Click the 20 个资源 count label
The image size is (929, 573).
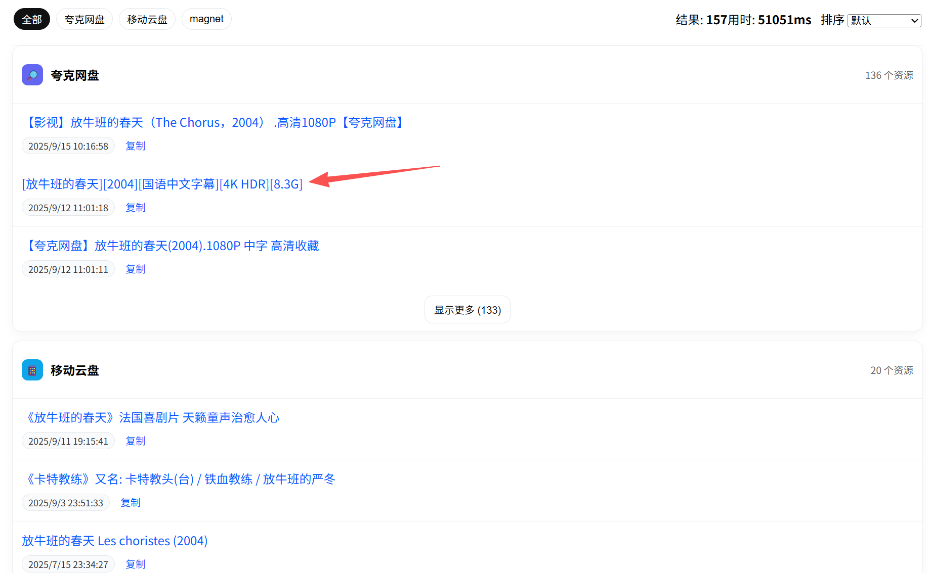coord(892,370)
